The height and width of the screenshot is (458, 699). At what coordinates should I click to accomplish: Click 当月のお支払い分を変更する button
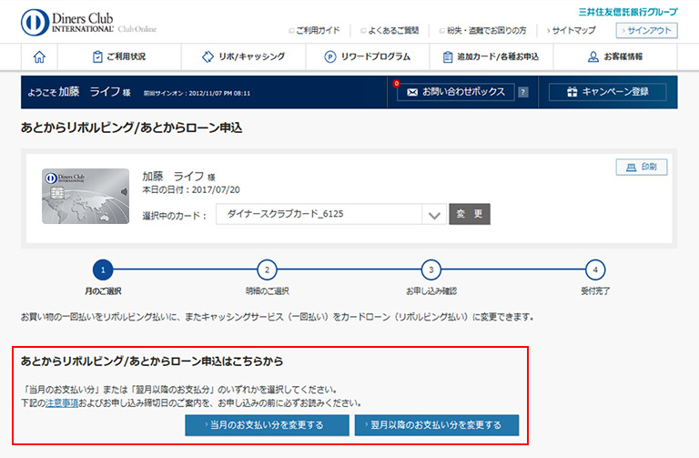267,425
